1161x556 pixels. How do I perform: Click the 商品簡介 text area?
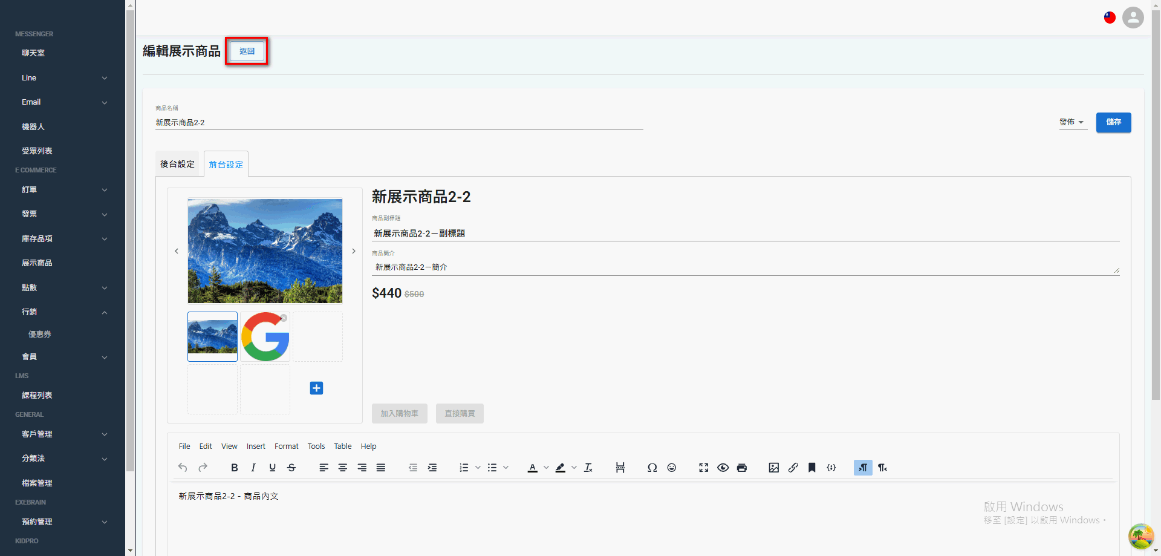point(746,267)
